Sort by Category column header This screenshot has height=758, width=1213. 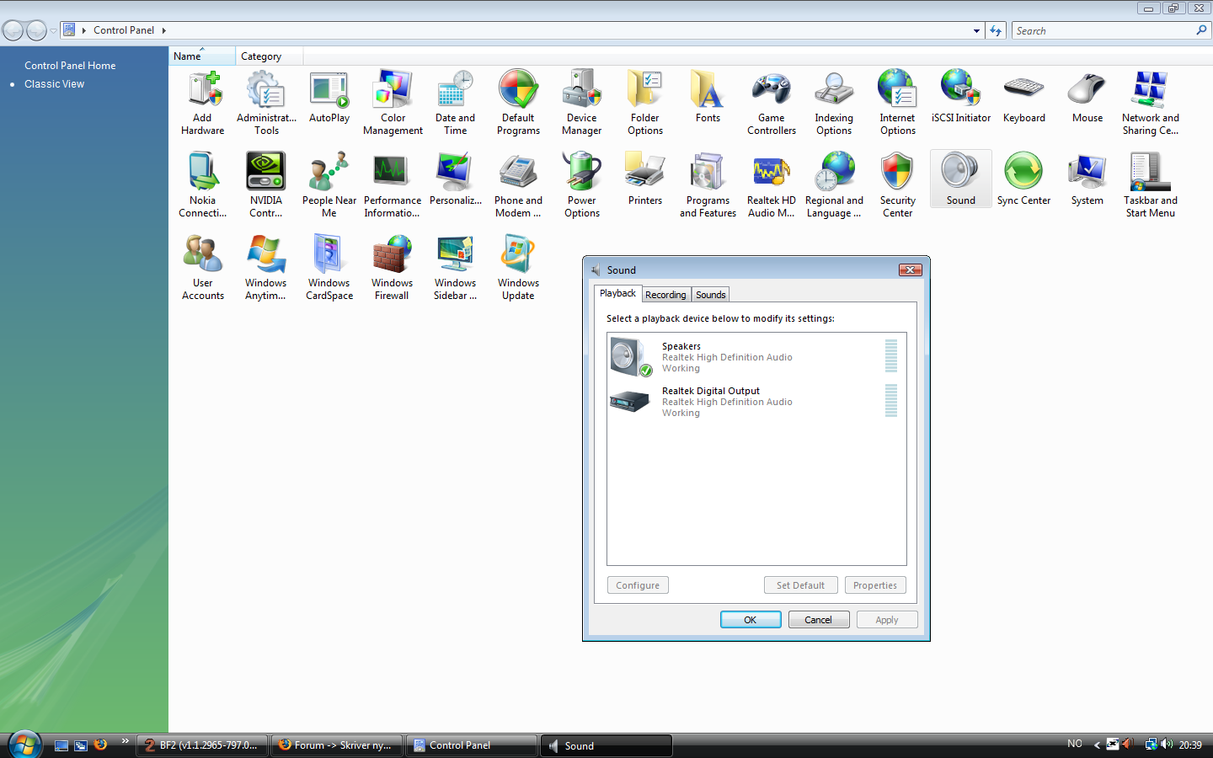270,56
